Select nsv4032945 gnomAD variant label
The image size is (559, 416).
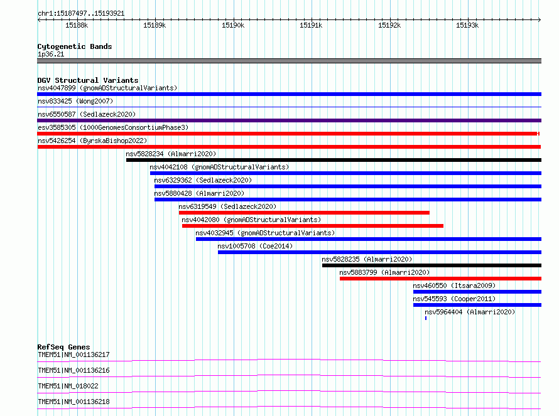point(265,233)
